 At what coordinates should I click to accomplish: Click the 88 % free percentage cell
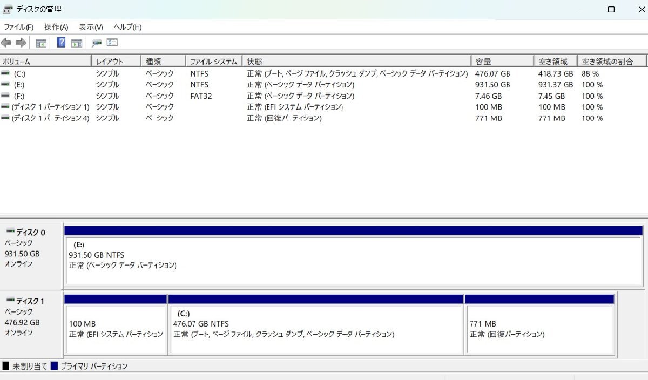point(590,73)
